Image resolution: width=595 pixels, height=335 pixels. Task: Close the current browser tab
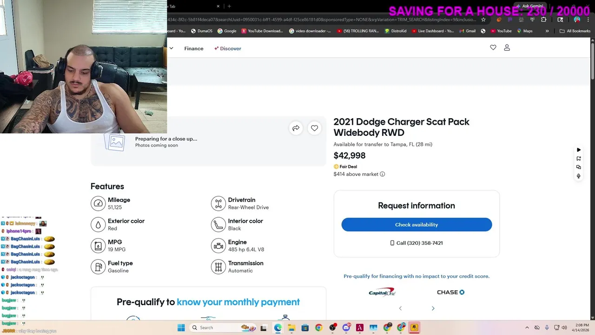tap(218, 6)
